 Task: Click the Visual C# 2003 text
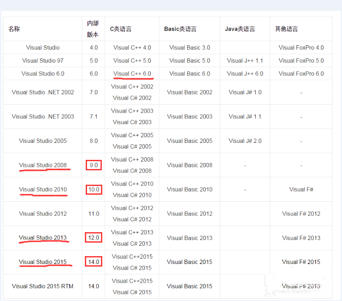tap(132, 122)
